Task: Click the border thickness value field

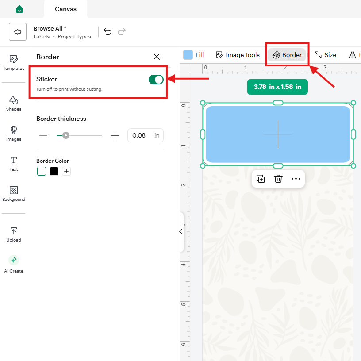Action: click(x=146, y=135)
